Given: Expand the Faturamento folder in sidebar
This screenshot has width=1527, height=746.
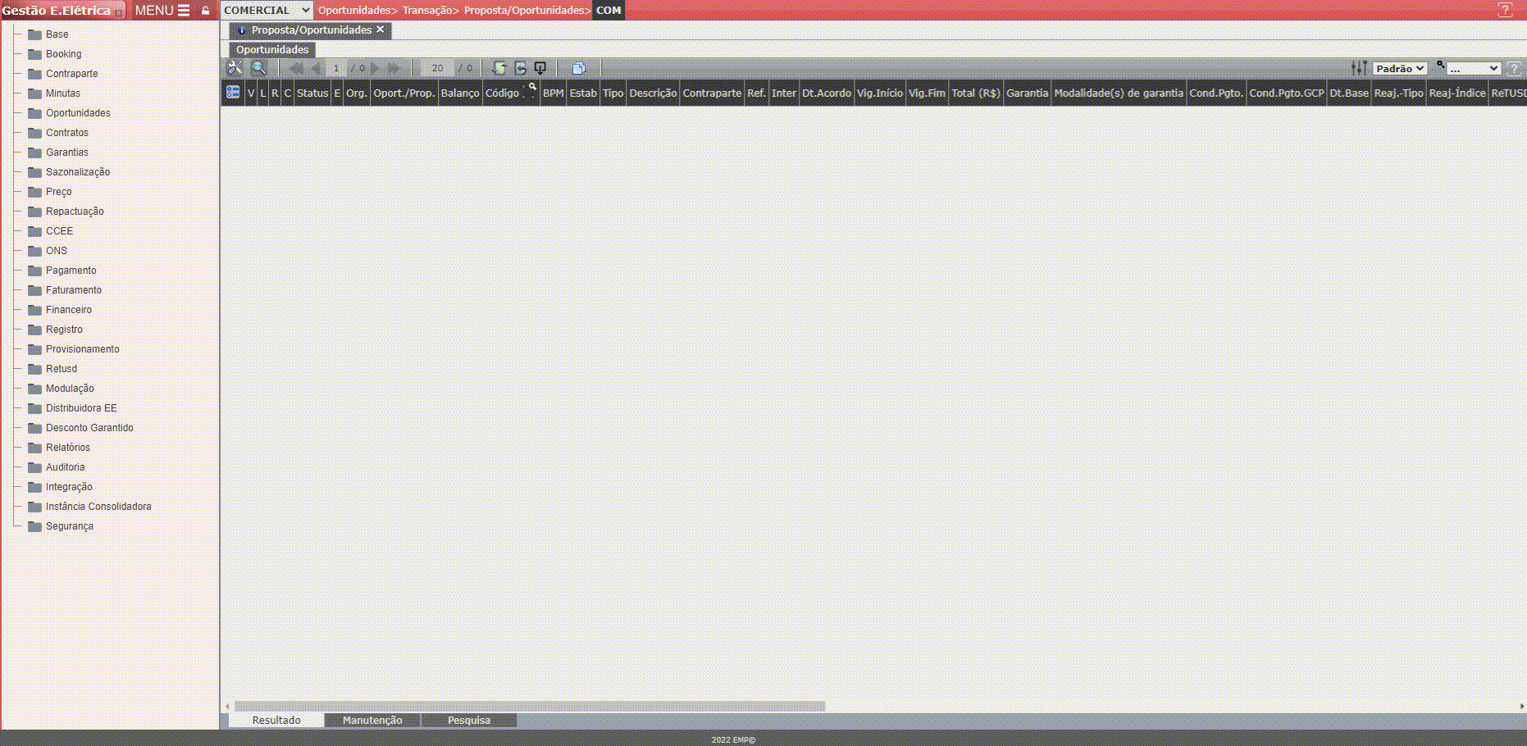Looking at the screenshot, I should coord(73,290).
